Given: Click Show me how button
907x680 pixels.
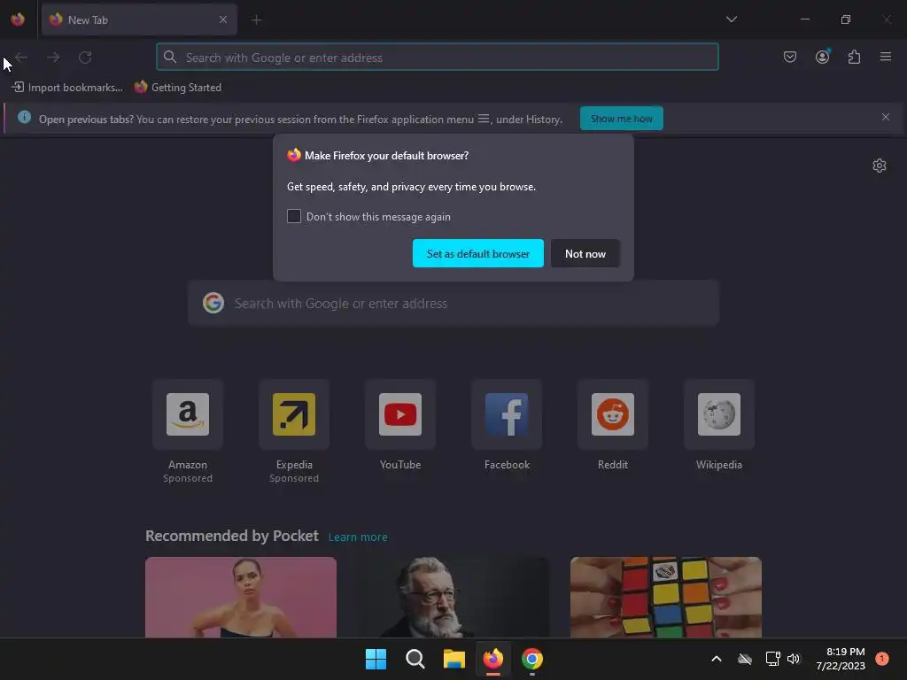Looking at the screenshot, I should (621, 119).
